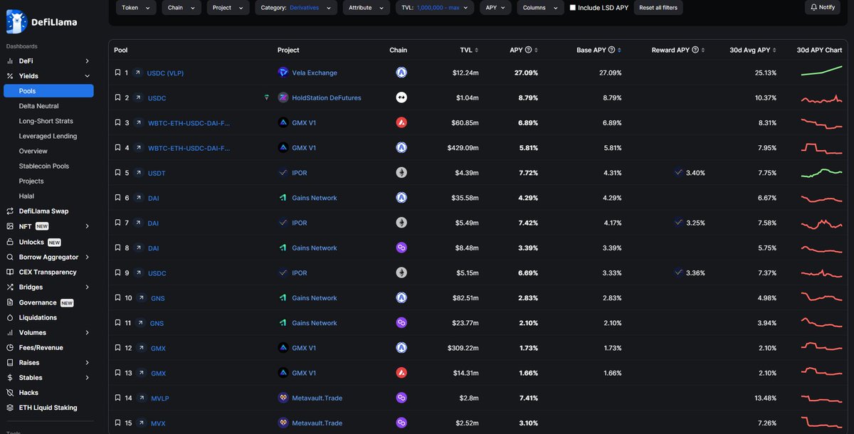
Task: Bookmark pool row 5 USDT
Action: [x=117, y=173]
